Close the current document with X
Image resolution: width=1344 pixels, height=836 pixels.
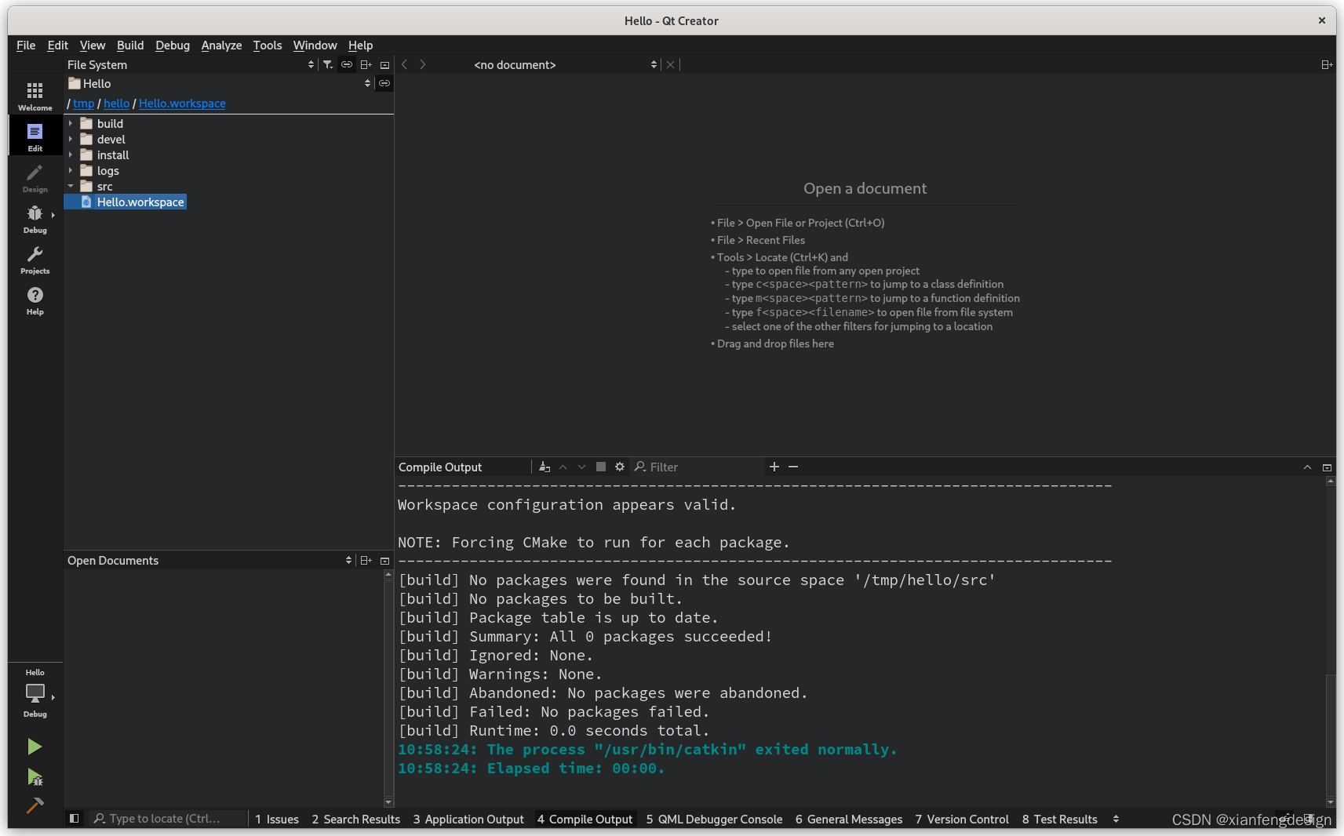[x=670, y=64]
